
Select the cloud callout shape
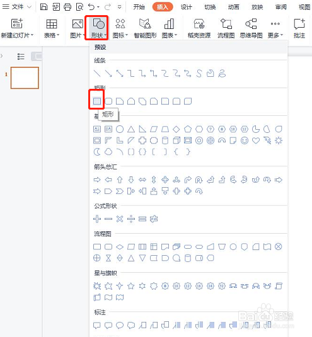[131, 326]
